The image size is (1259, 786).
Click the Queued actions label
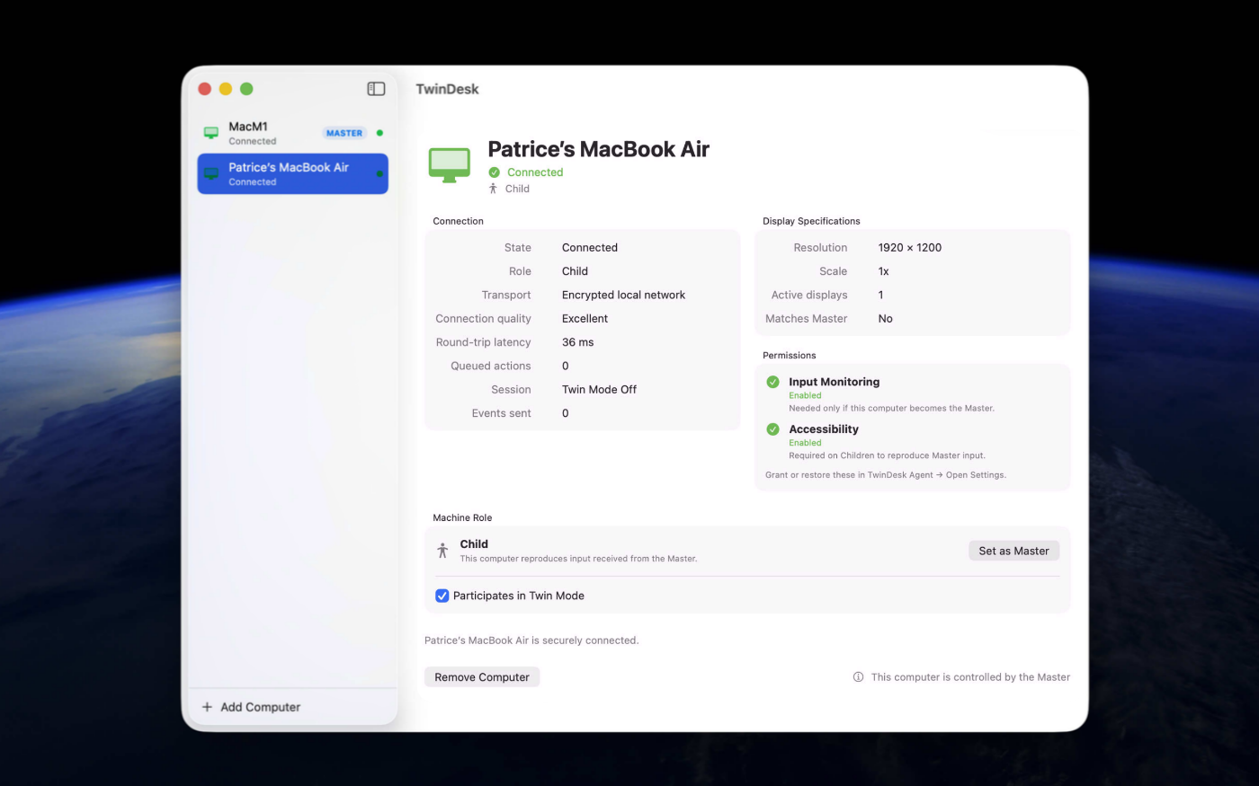tap(490, 367)
